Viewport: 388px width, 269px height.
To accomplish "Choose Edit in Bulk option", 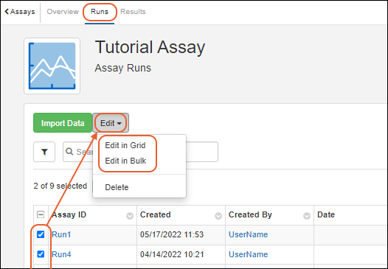I will 125,161.
